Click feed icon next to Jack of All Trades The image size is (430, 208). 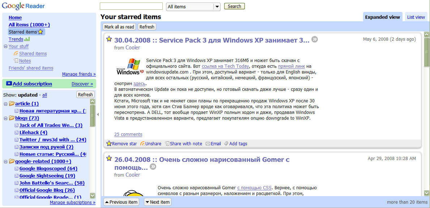tap(16, 125)
